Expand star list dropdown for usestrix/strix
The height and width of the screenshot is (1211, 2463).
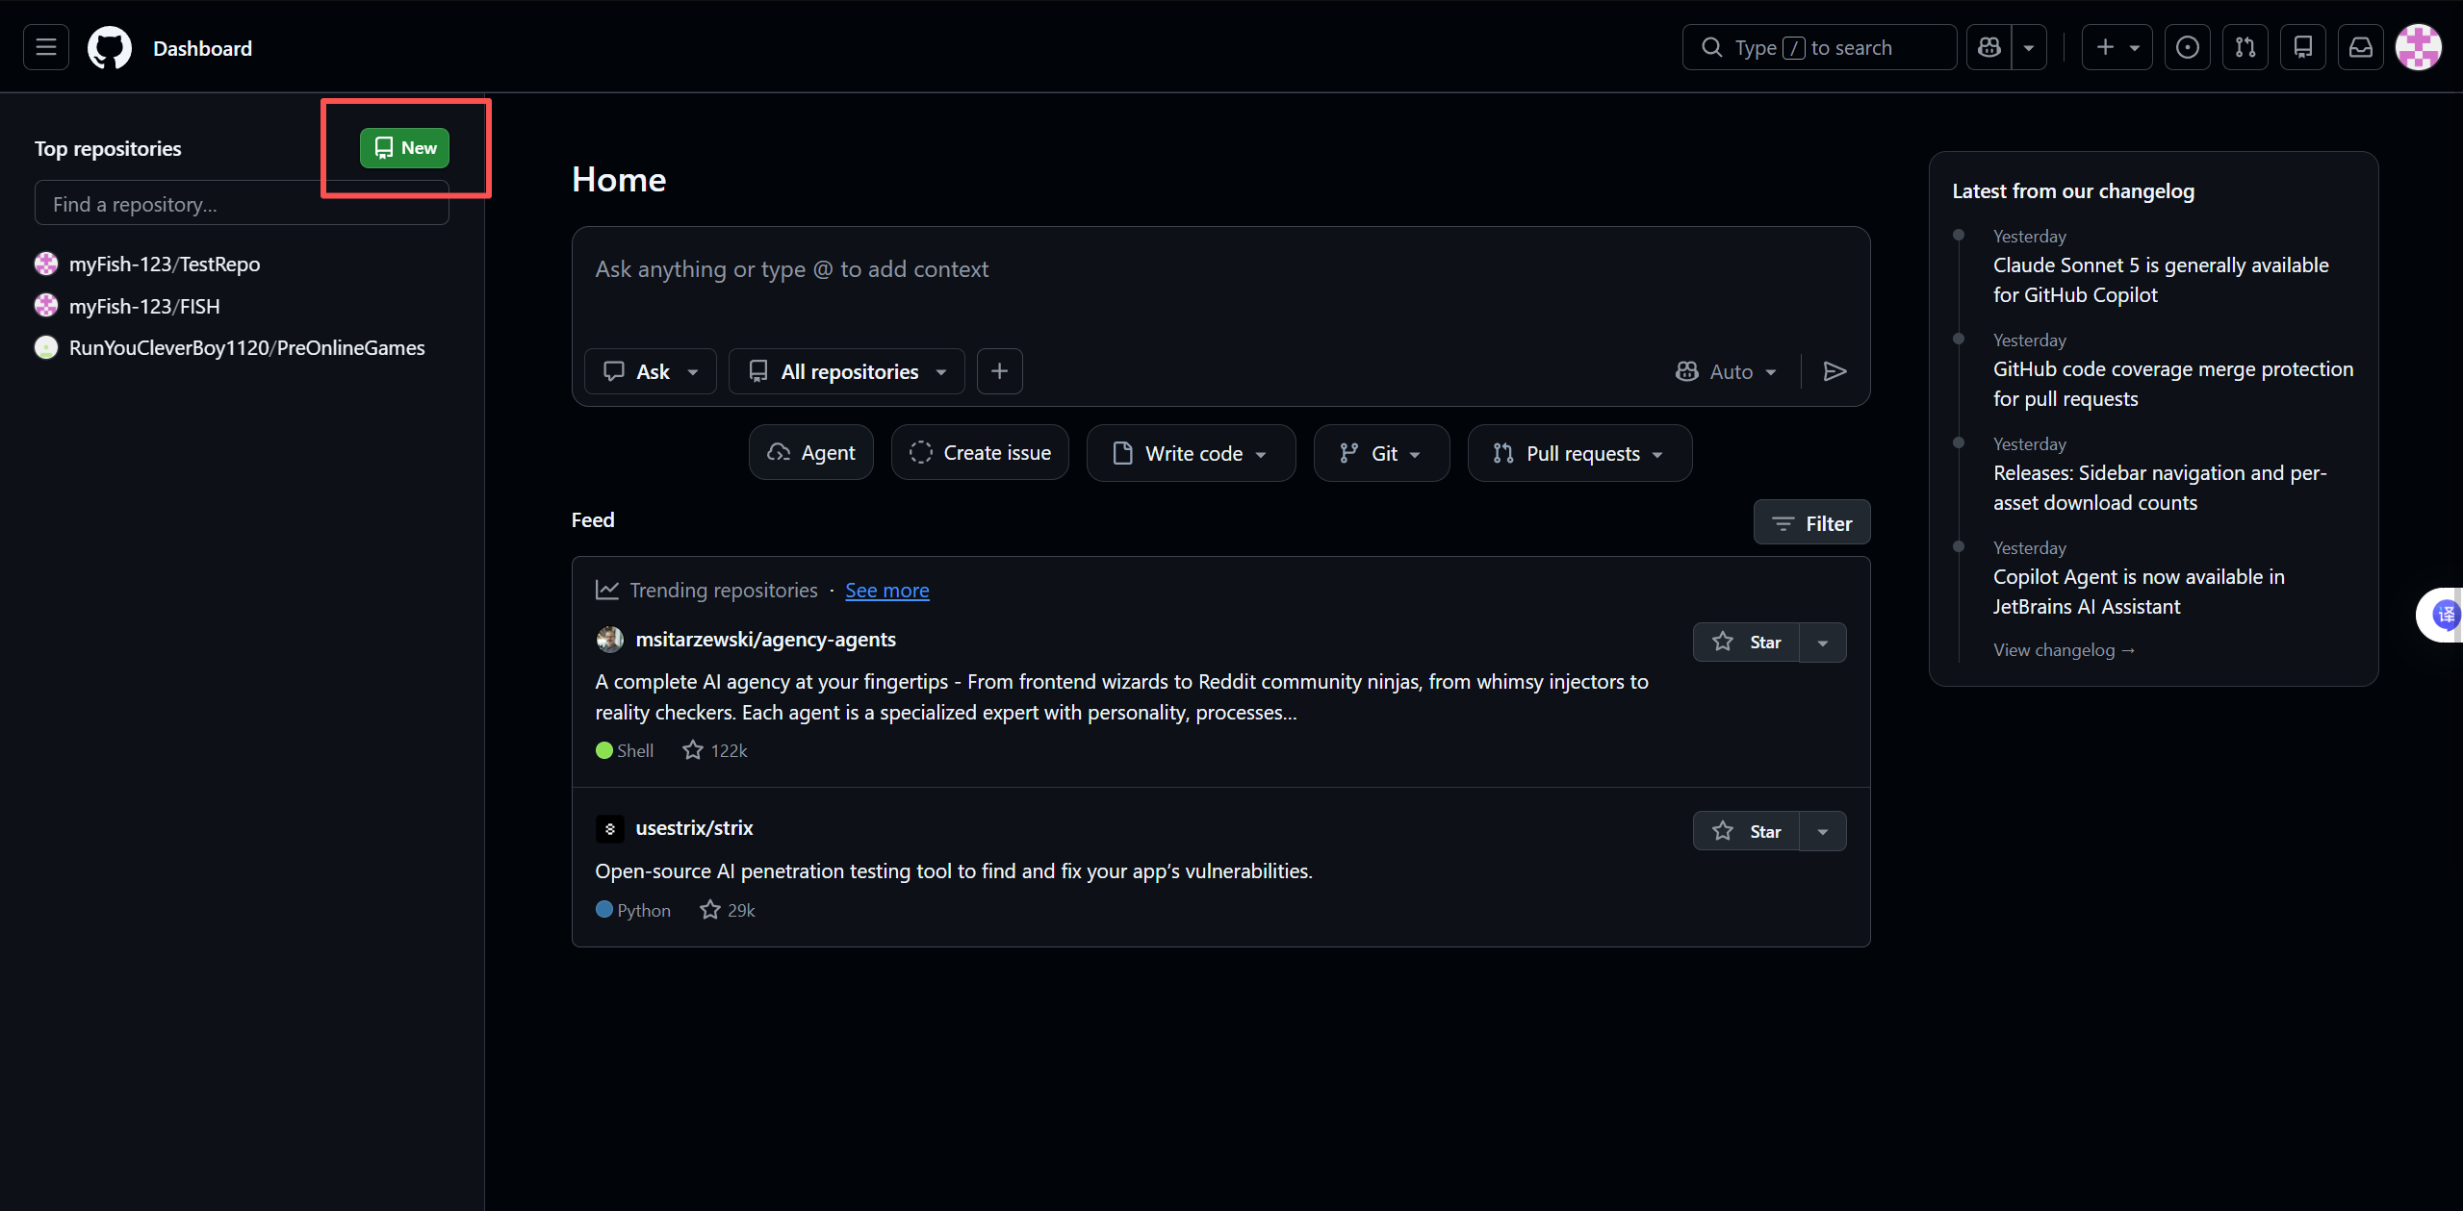click(x=1823, y=831)
